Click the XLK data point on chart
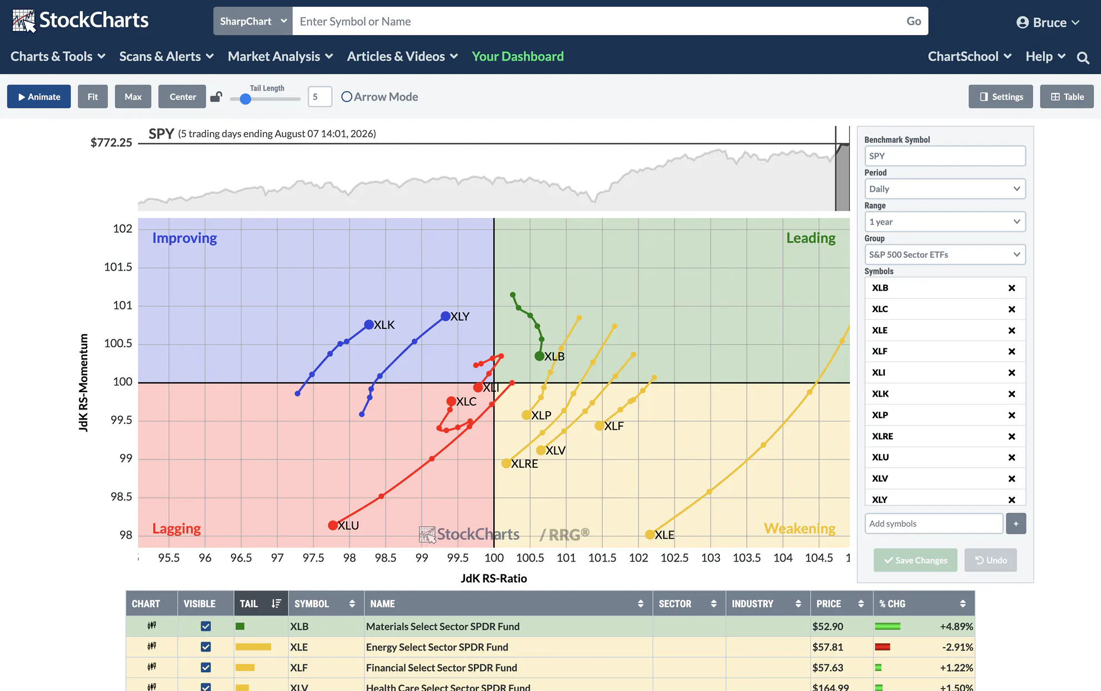This screenshot has width=1101, height=691. tap(369, 324)
